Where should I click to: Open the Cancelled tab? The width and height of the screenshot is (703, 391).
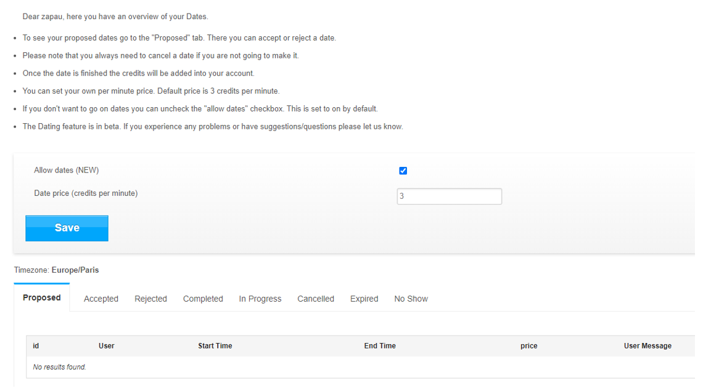click(x=316, y=299)
